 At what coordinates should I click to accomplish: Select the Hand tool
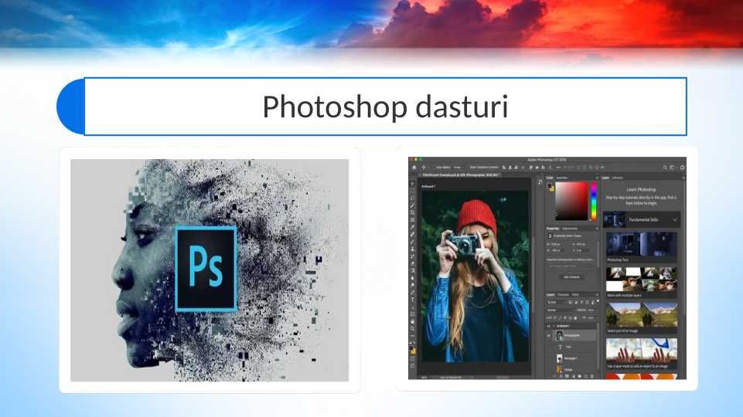[412, 322]
